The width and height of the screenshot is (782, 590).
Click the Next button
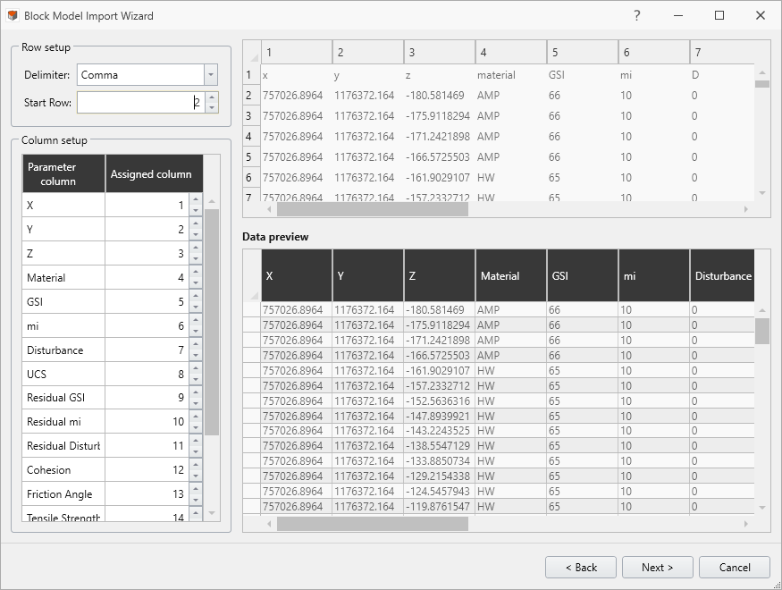[657, 567]
